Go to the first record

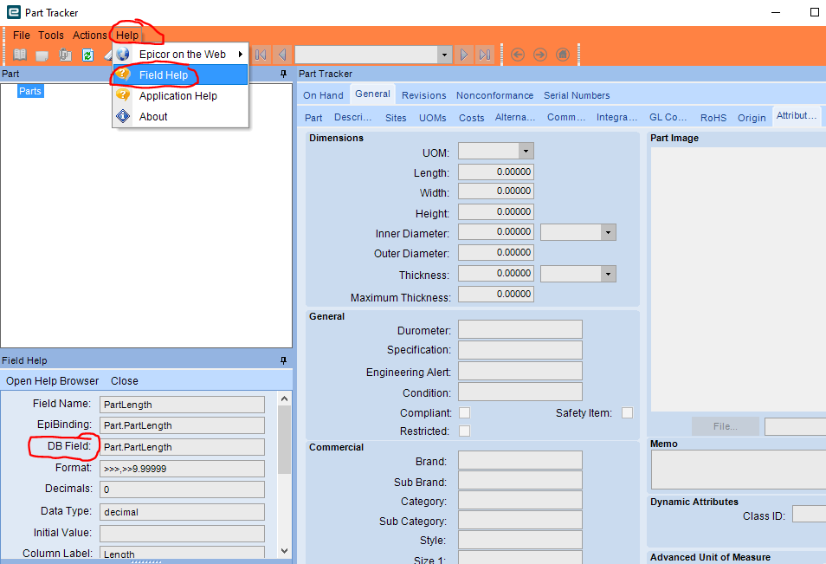point(261,55)
